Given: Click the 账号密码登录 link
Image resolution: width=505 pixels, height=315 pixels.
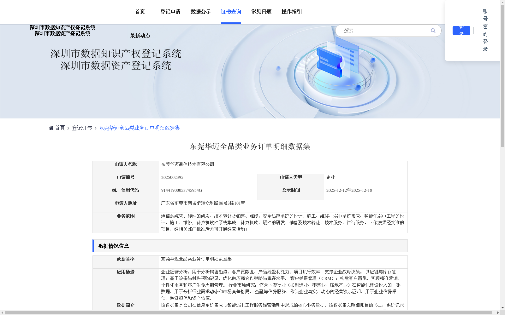Looking at the screenshot, I should (x=485, y=30).
